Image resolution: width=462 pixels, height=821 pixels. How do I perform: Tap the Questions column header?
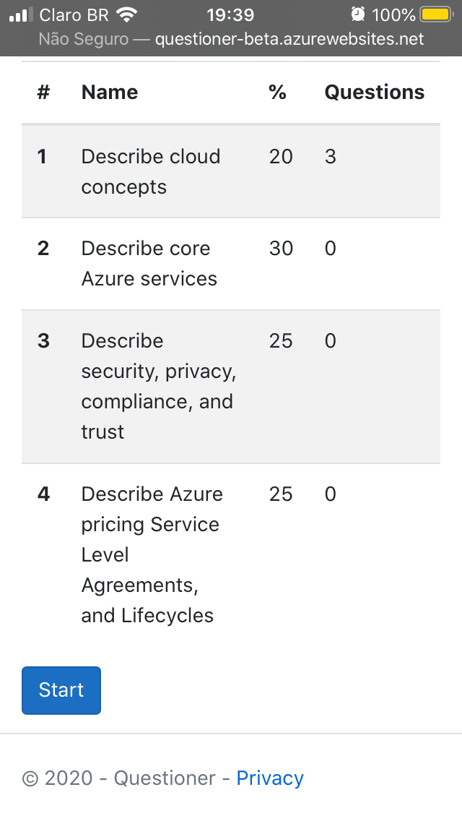point(374,92)
